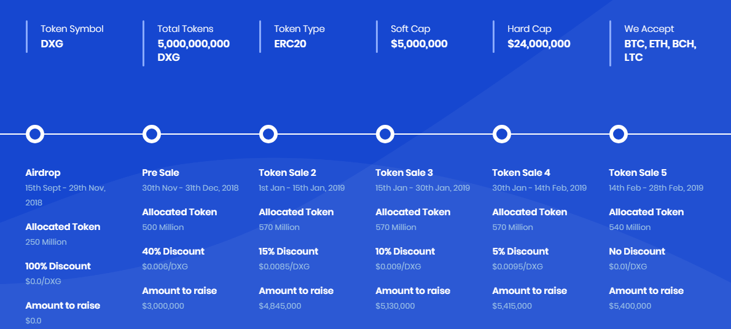Click the $24,000,000 hard cap value

(x=539, y=44)
